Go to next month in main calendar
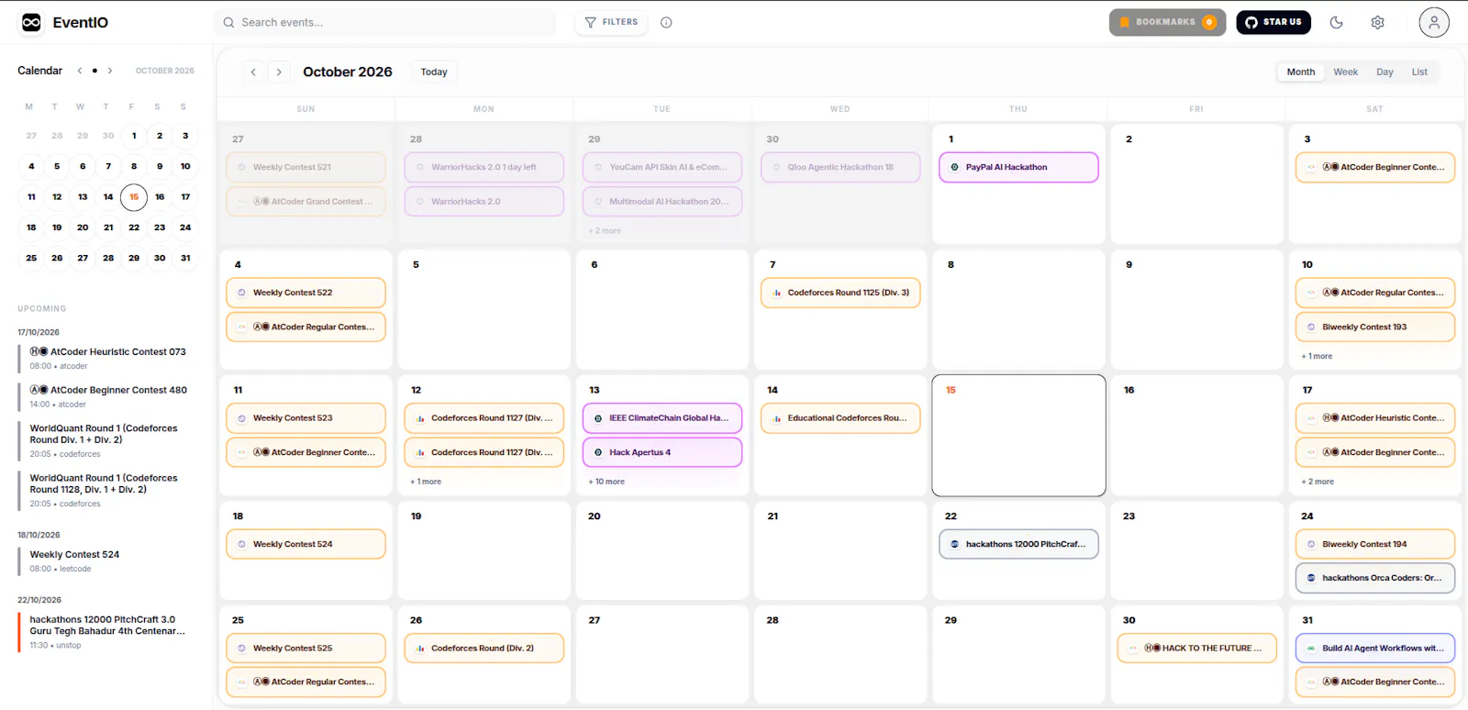Viewport: 1468px width, 710px height. coord(279,72)
